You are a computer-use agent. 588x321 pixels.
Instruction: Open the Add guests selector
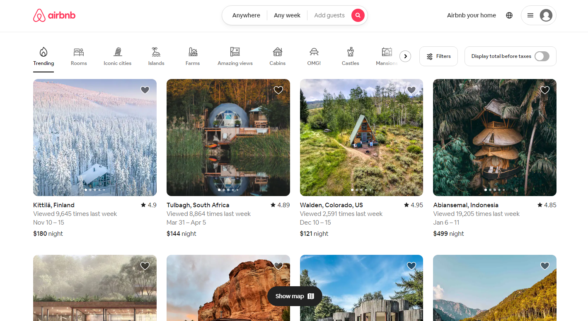(329, 15)
